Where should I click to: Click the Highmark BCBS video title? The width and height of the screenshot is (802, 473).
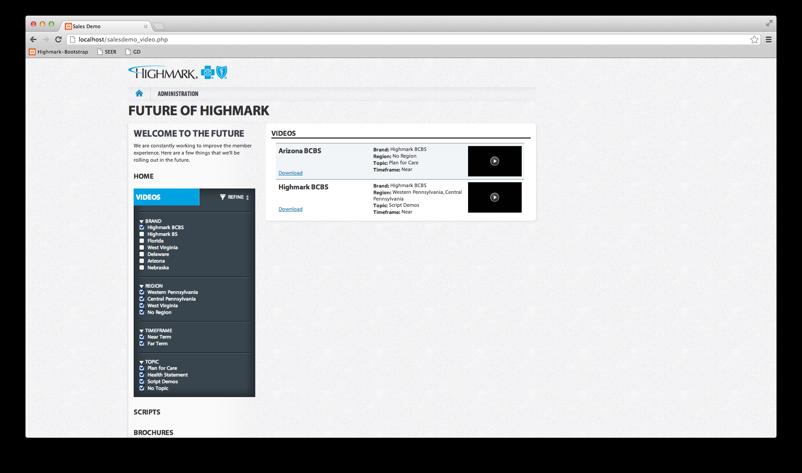click(304, 187)
